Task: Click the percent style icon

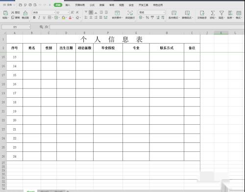Action: point(147,17)
